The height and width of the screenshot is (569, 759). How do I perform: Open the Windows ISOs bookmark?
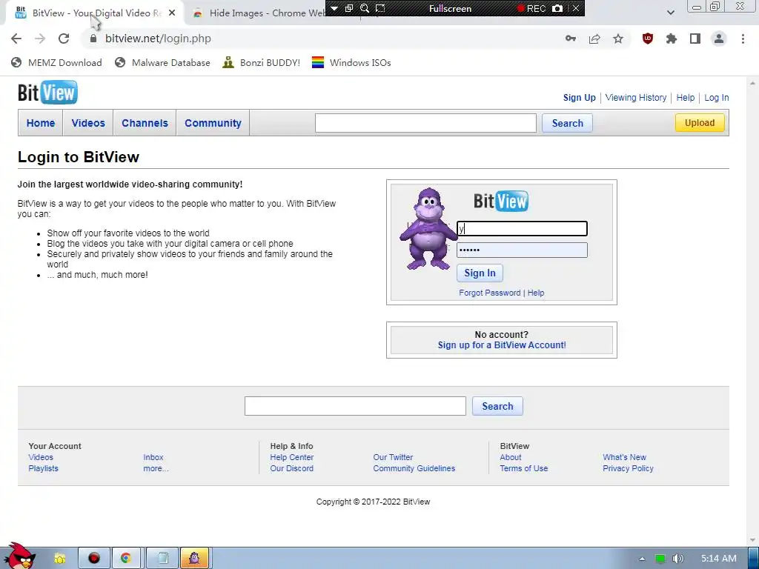pyautogui.click(x=351, y=62)
